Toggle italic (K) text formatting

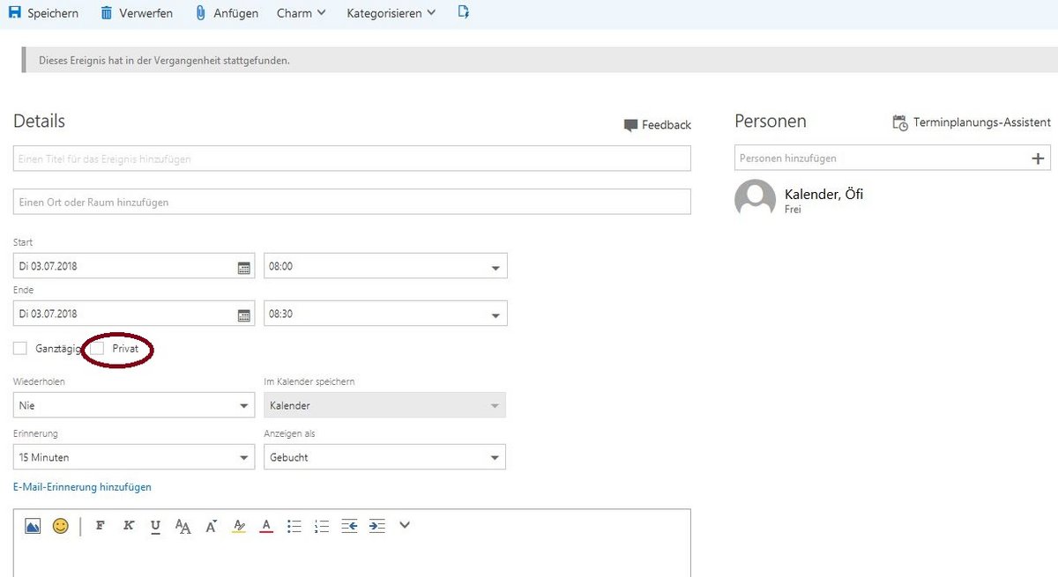tap(128, 526)
